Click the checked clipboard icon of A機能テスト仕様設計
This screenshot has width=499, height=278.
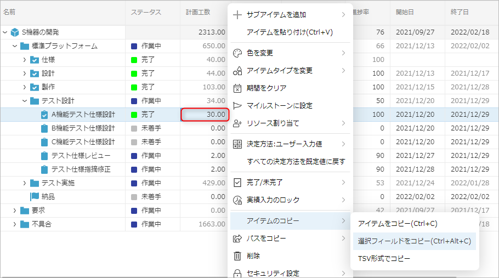point(44,115)
